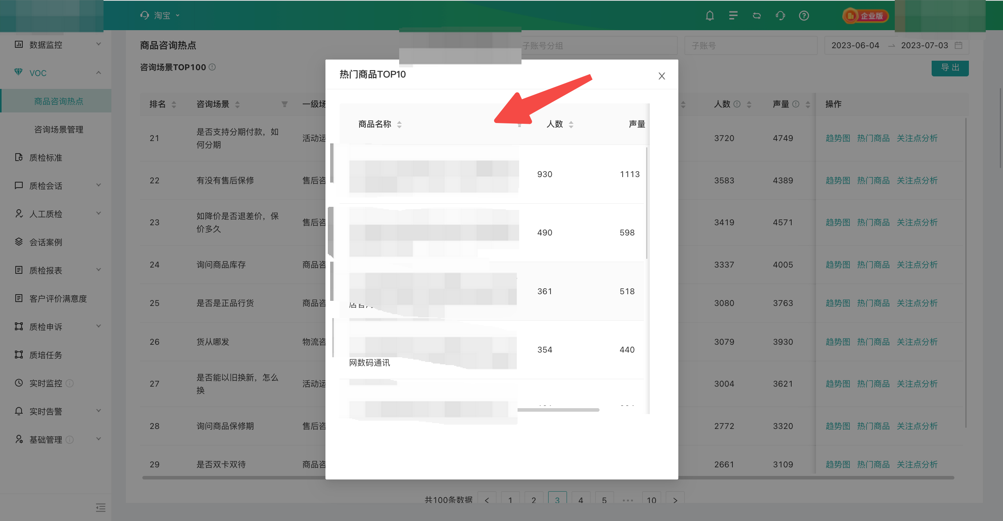Image resolution: width=1003 pixels, height=521 pixels.
Task: Click info icon next to 咨询场景TOP100
Action: [x=212, y=67]
